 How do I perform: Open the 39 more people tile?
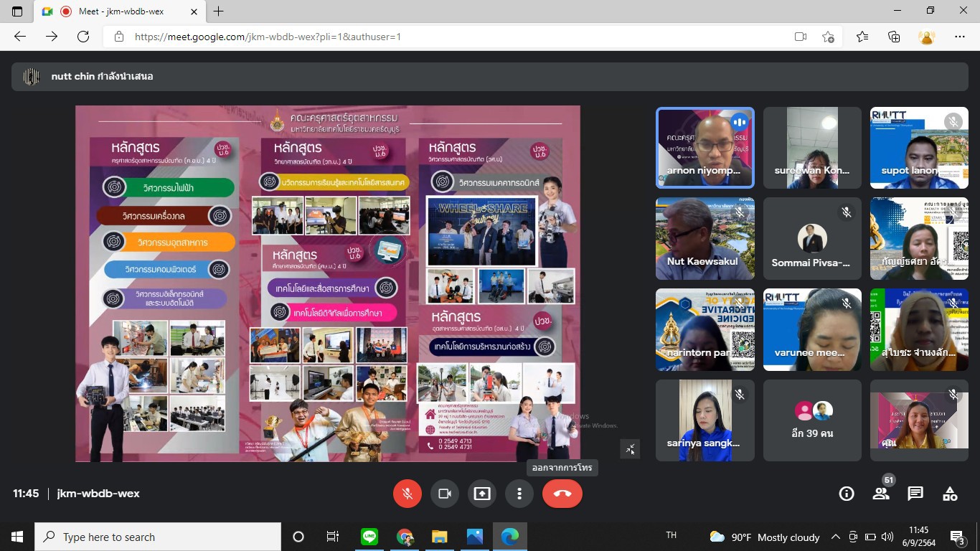[812, 420]
